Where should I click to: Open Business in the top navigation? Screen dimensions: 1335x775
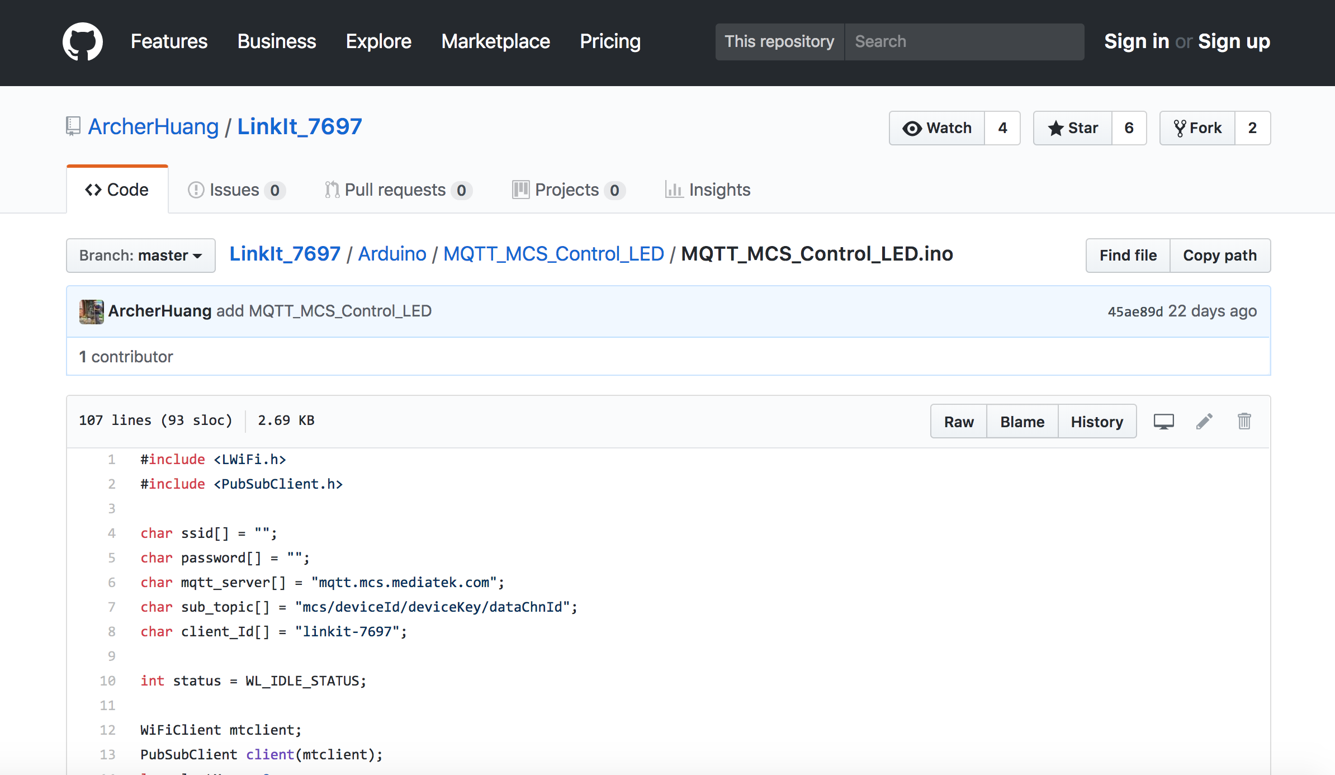coord(277,42)
